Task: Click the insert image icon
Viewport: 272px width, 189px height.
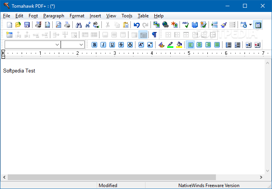Action: [x=157, y=25]
